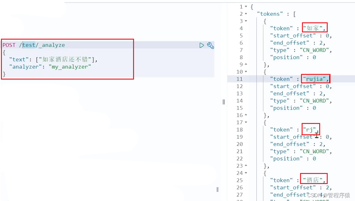Click the "如家" token value

[x=313, y=28]
